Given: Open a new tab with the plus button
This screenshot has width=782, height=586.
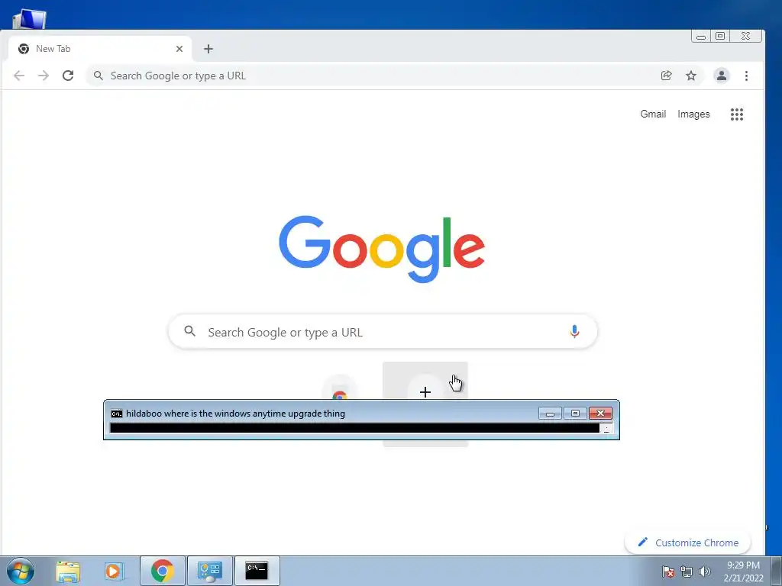Looking at the screenshot, I should (x=208, y=49).
